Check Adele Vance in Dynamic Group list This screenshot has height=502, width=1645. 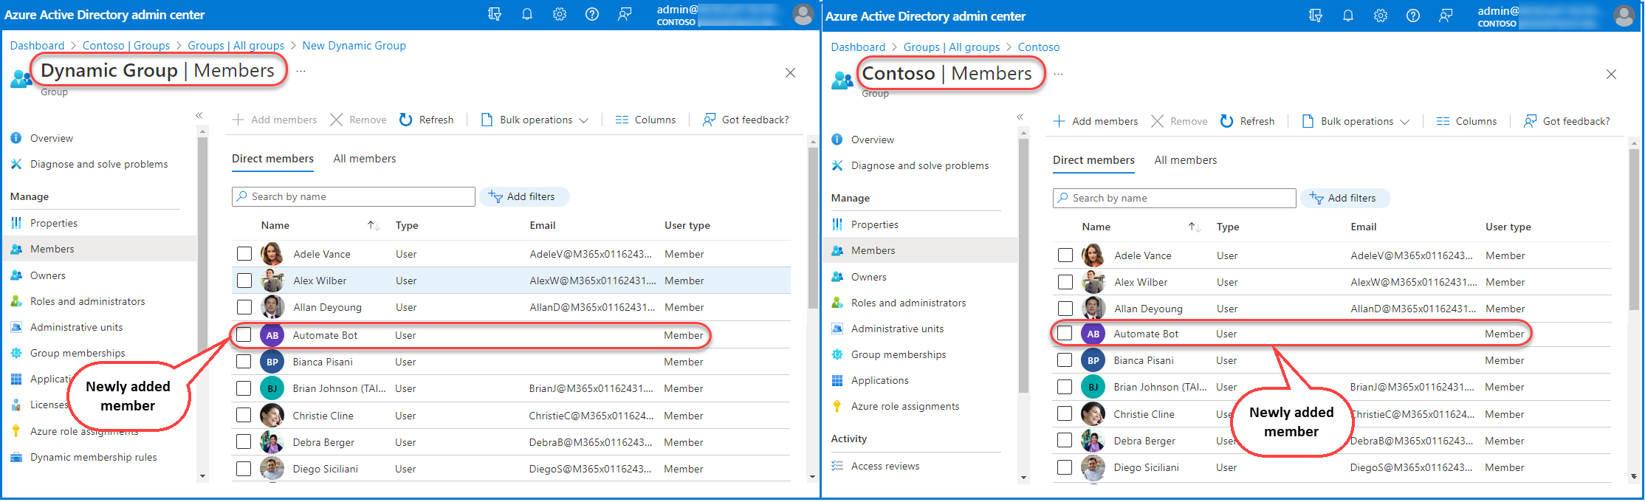coord(244,254)
